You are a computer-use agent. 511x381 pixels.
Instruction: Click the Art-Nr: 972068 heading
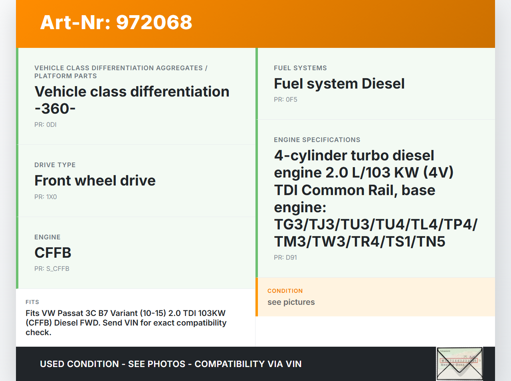(116, 22)
